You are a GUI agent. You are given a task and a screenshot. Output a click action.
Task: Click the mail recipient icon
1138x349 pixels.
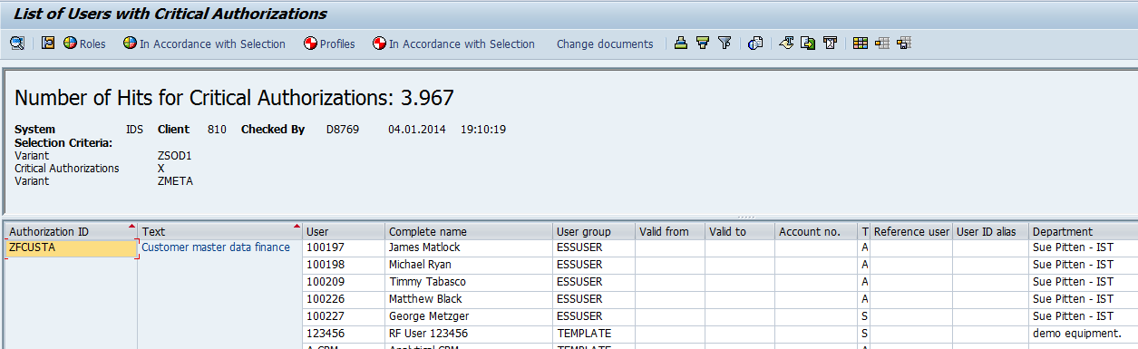tap(830, 44)
